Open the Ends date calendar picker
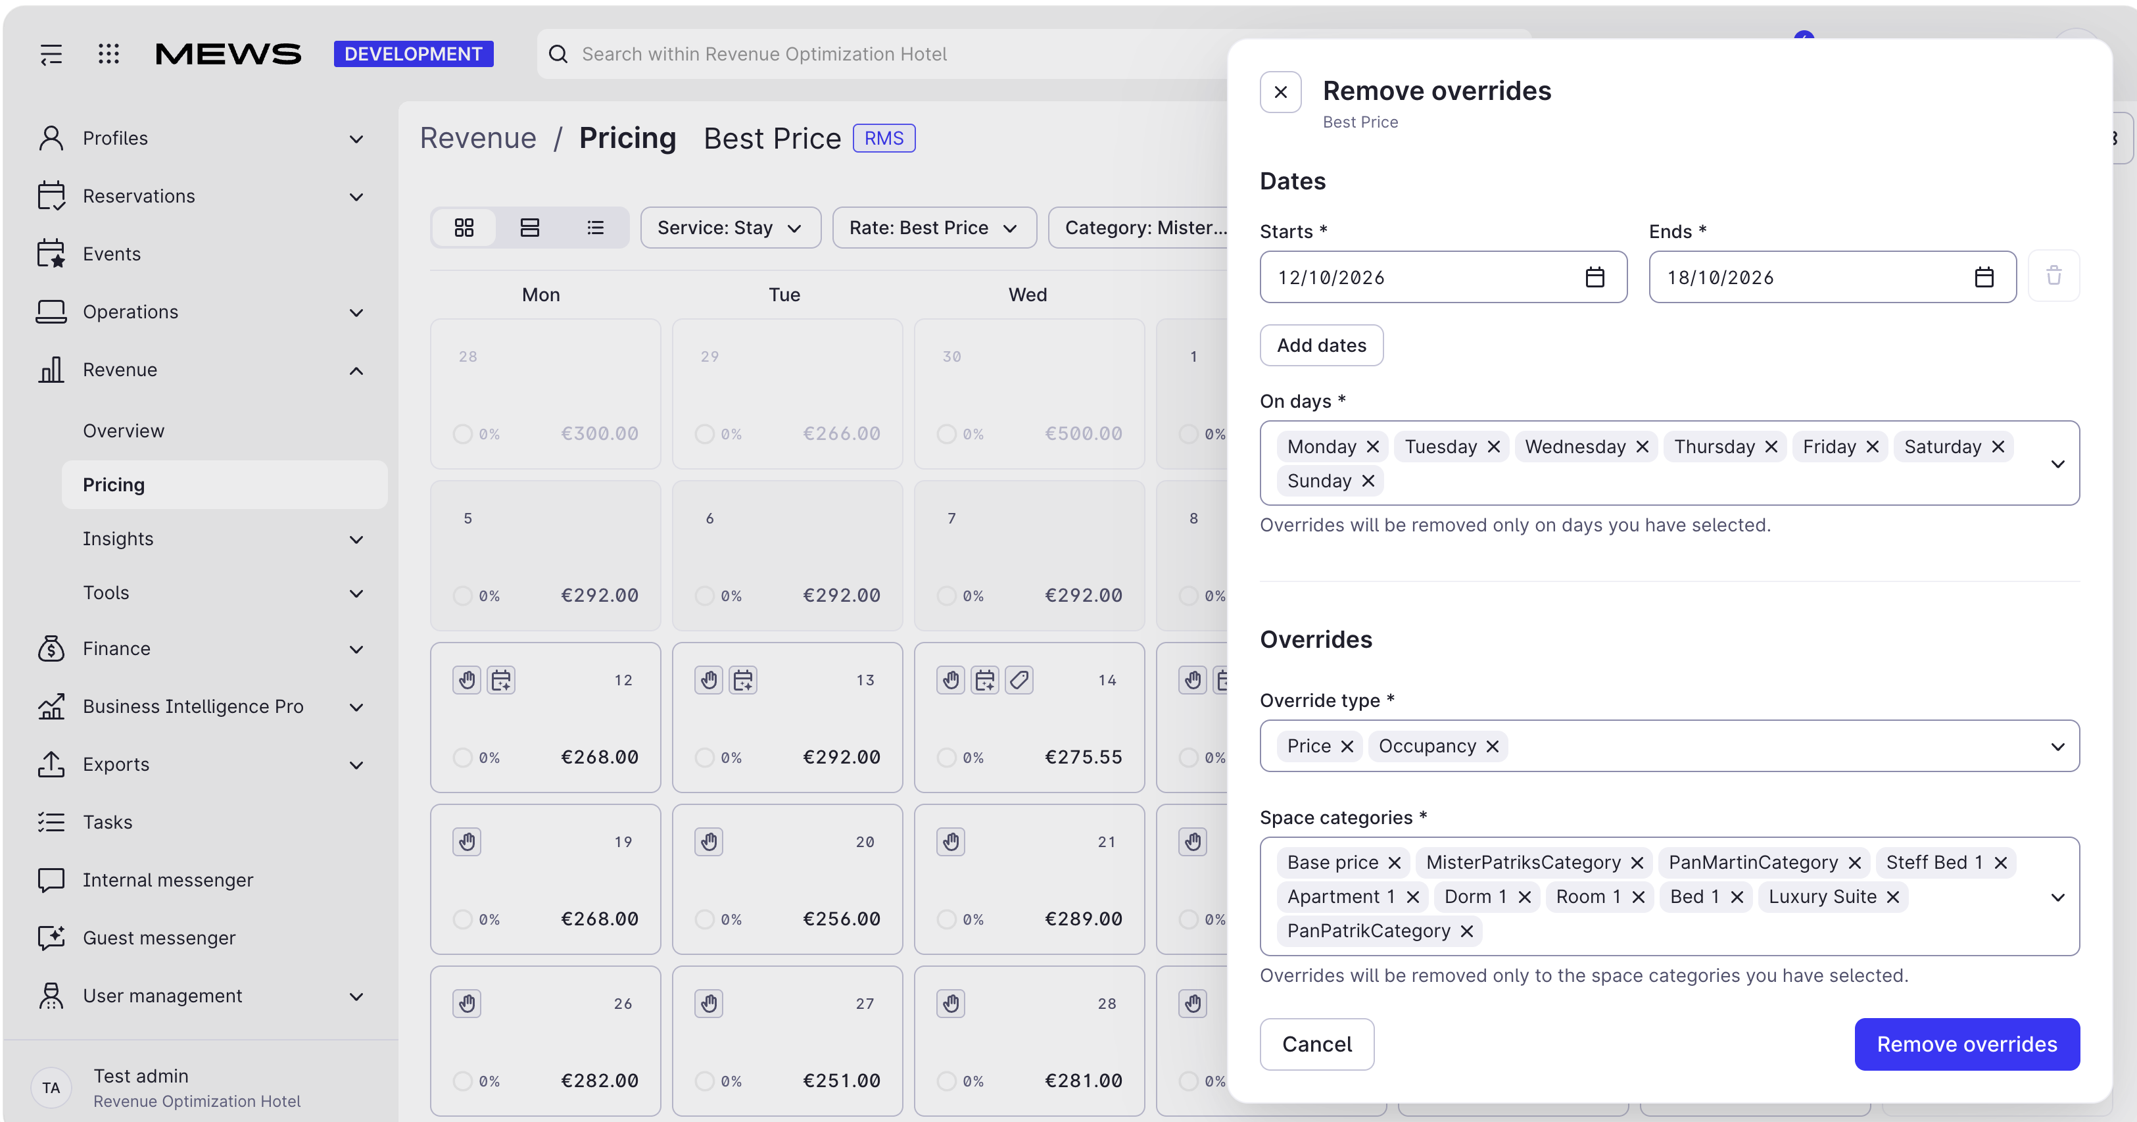This screenshot has height=1122, width=2137. (x=1984, y=277)
